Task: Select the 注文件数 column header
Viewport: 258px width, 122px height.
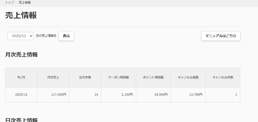Action: 85,77
